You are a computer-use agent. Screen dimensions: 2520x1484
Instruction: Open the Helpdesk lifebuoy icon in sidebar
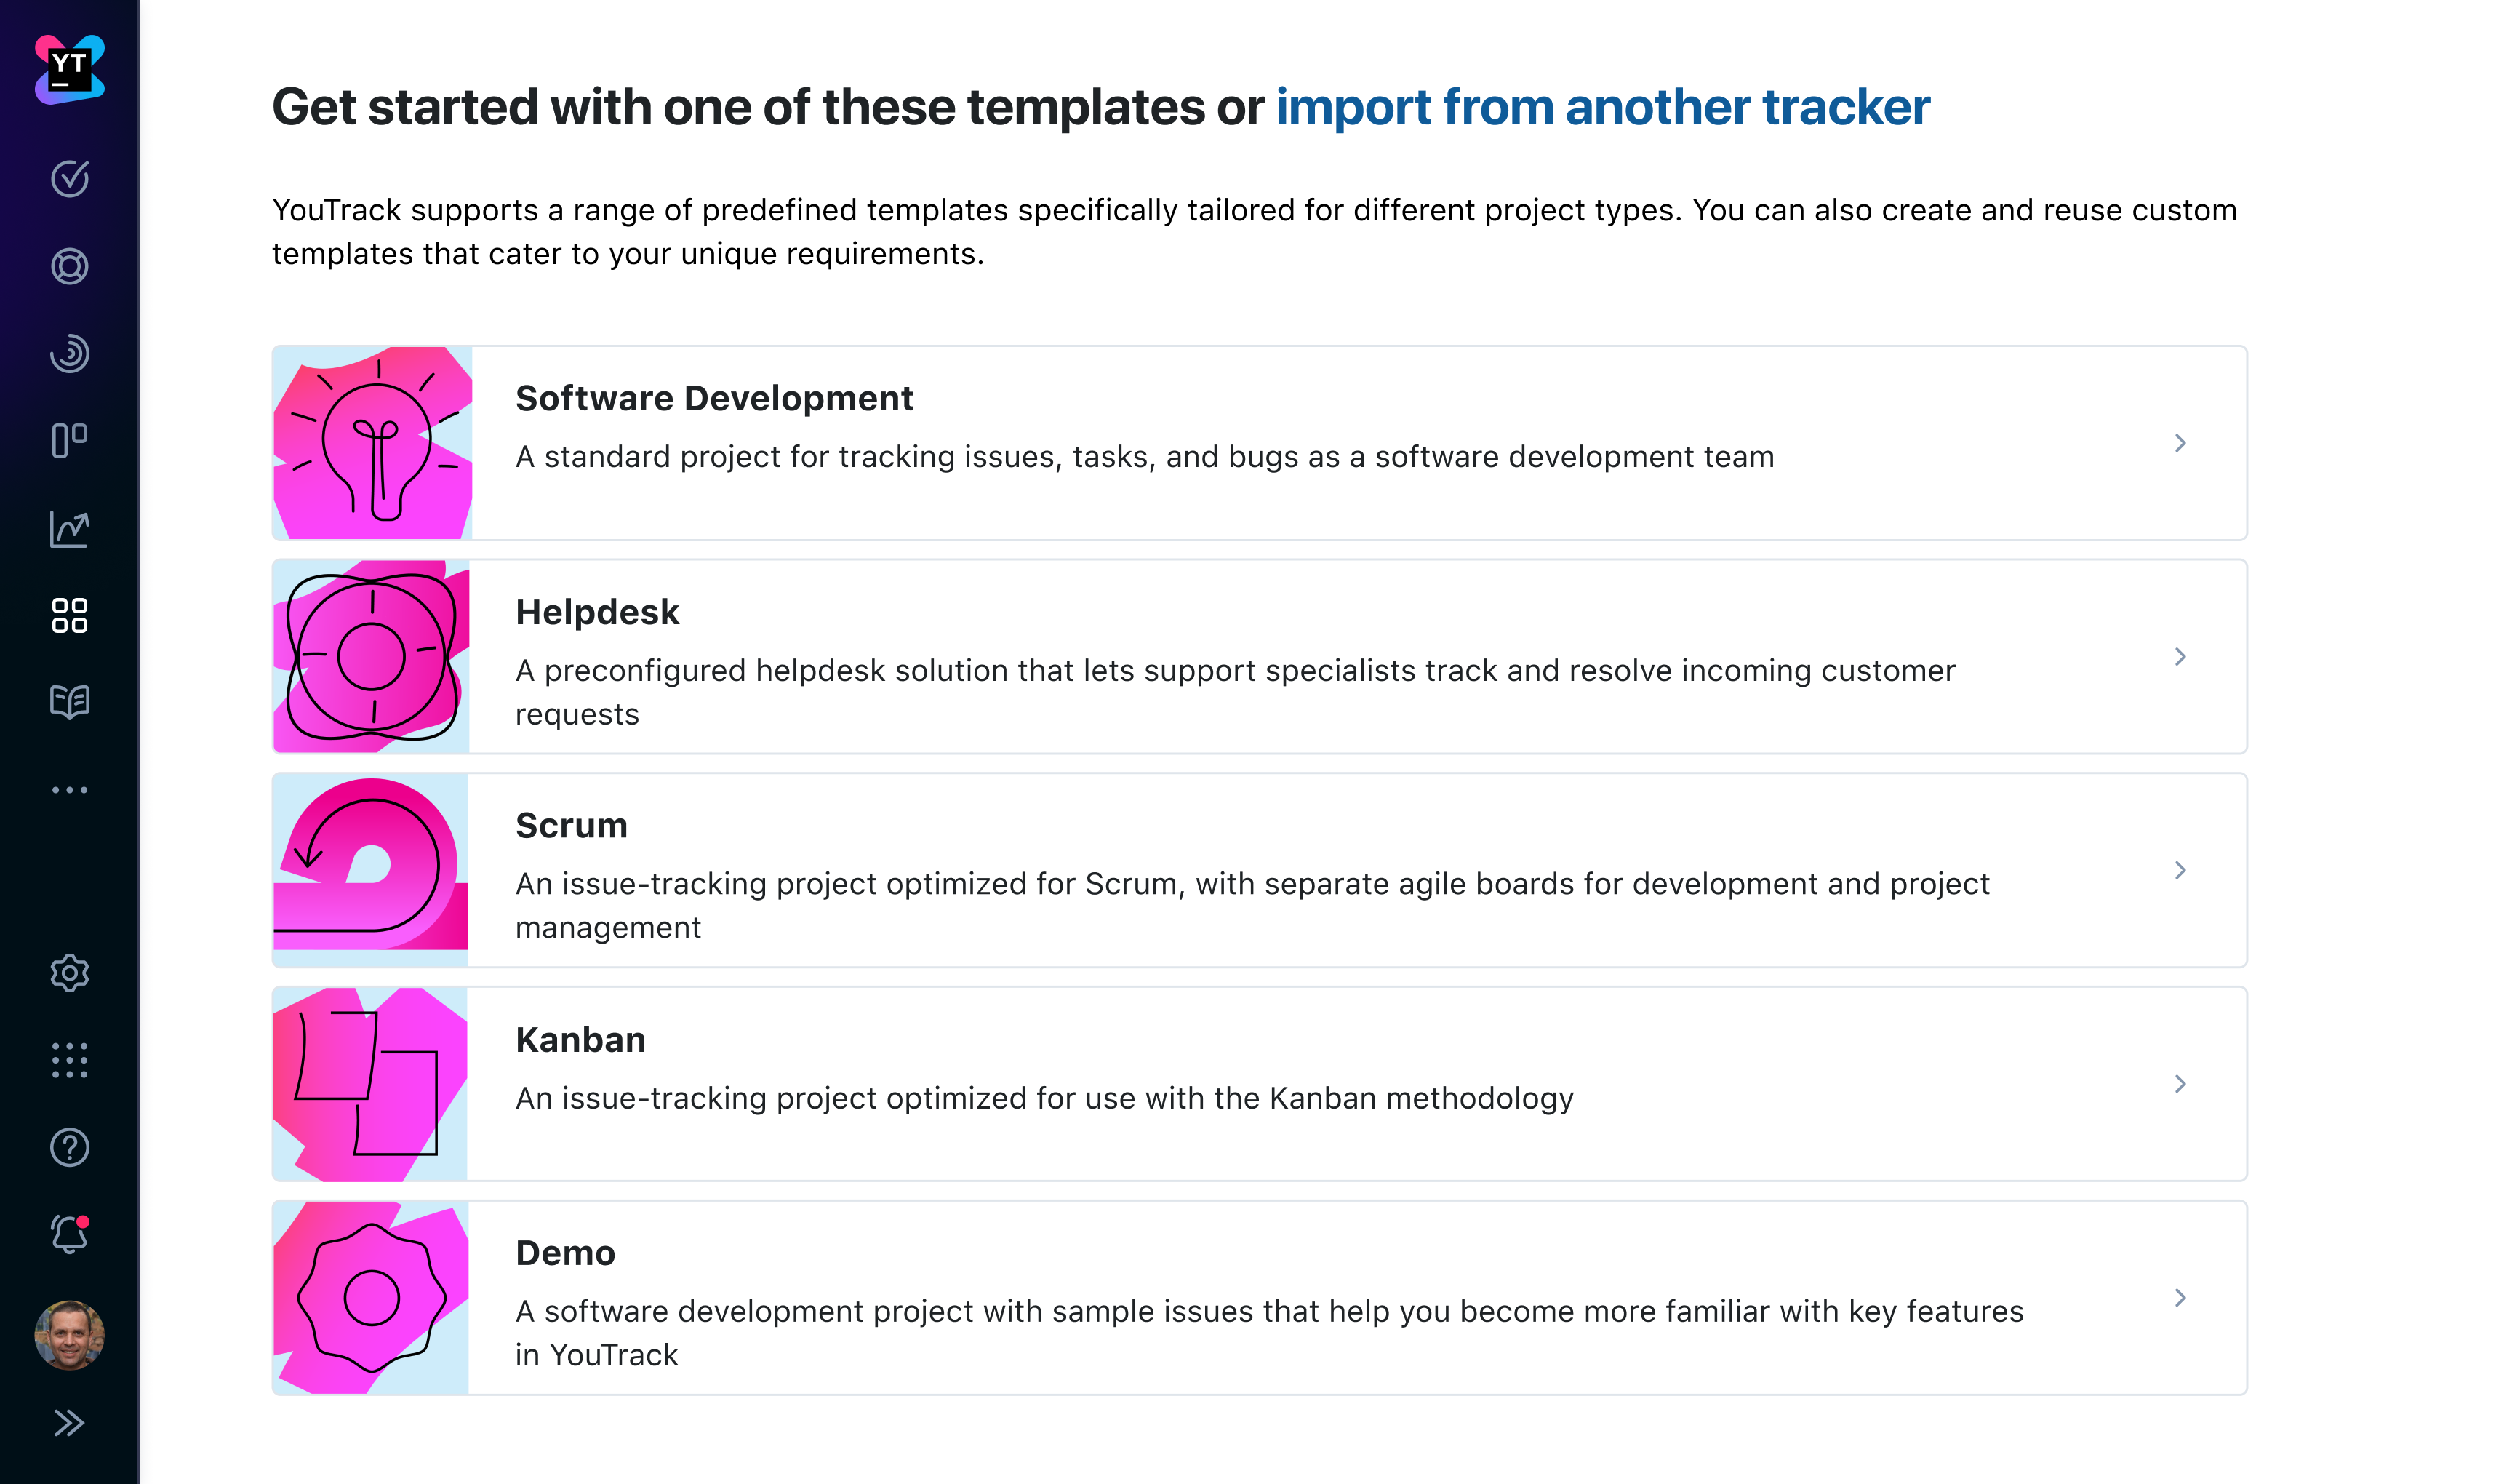click(x=69, y=266)
